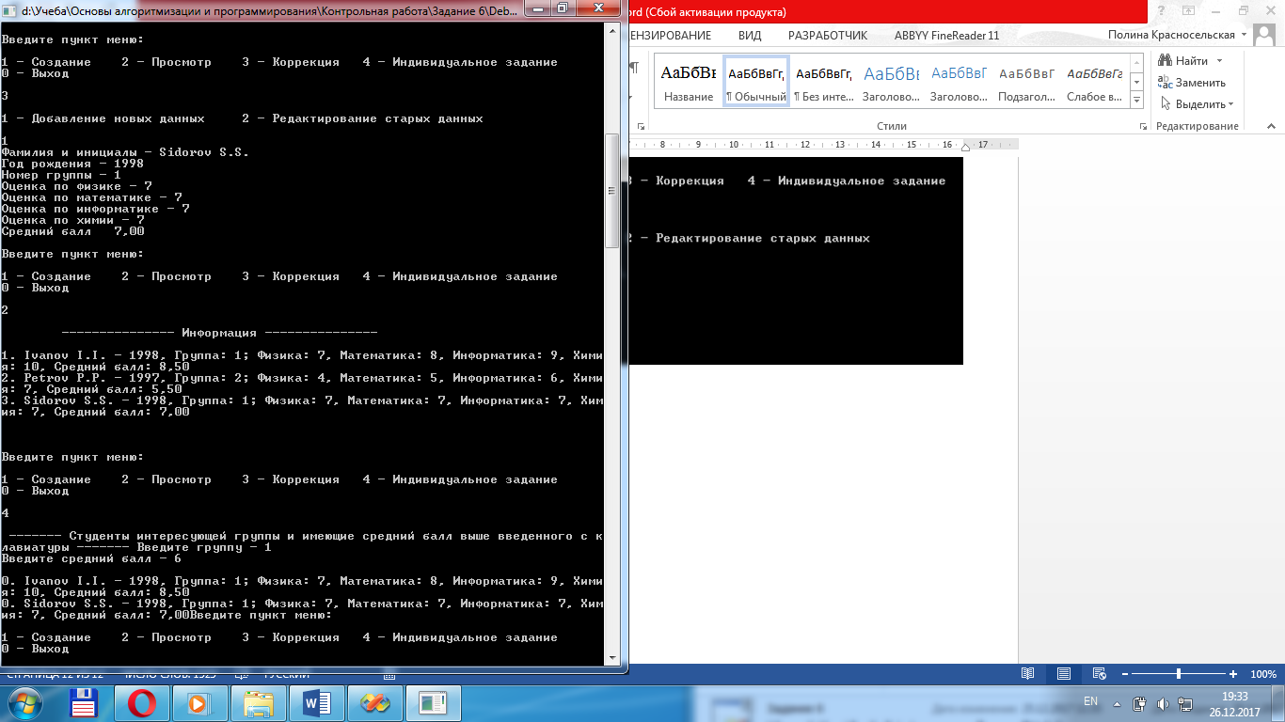Click the '2. Petrov P.P. - 1997' row
This screenshot has height=722, width=1285.
point(301,383)
